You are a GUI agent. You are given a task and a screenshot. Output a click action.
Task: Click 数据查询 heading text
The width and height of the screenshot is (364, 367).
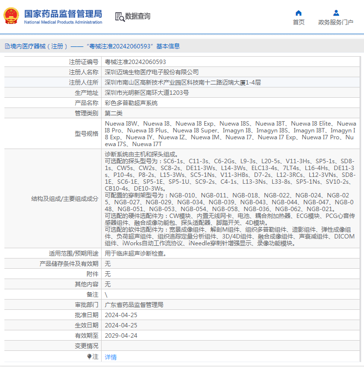click(x=137, y=16)
